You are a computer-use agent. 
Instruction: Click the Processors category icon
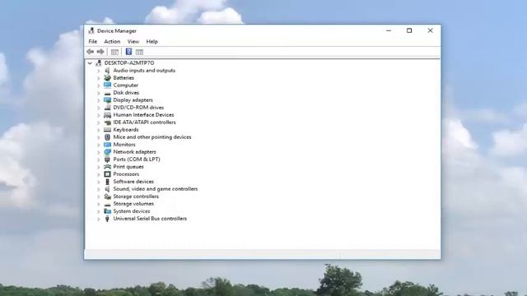tap(107, 174)
